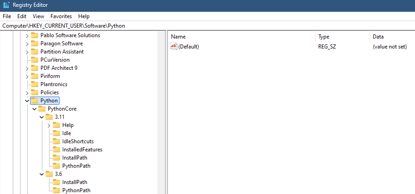Expand the Help key under 3.11

tap(49, 125)
